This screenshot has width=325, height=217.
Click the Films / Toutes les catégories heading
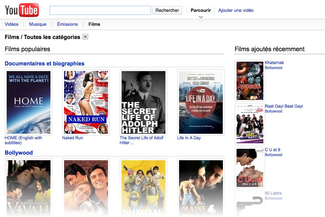[x=42, y=37]
